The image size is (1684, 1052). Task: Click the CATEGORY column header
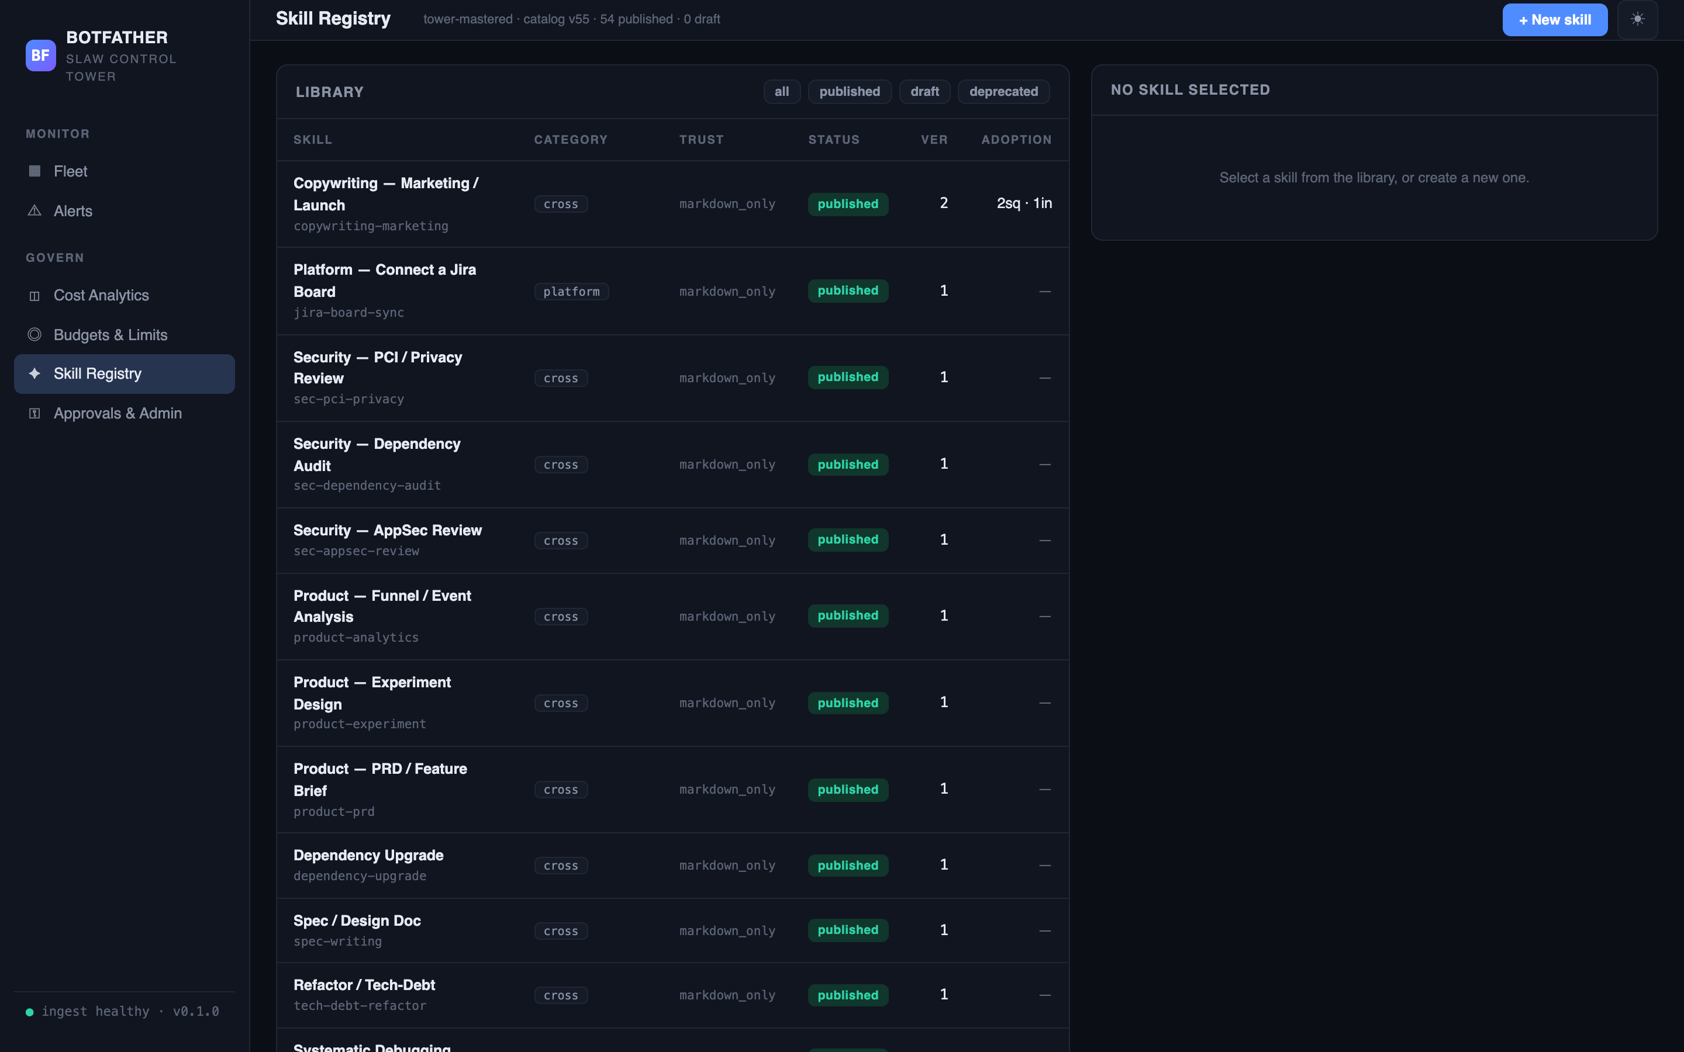tap(571, 140)
